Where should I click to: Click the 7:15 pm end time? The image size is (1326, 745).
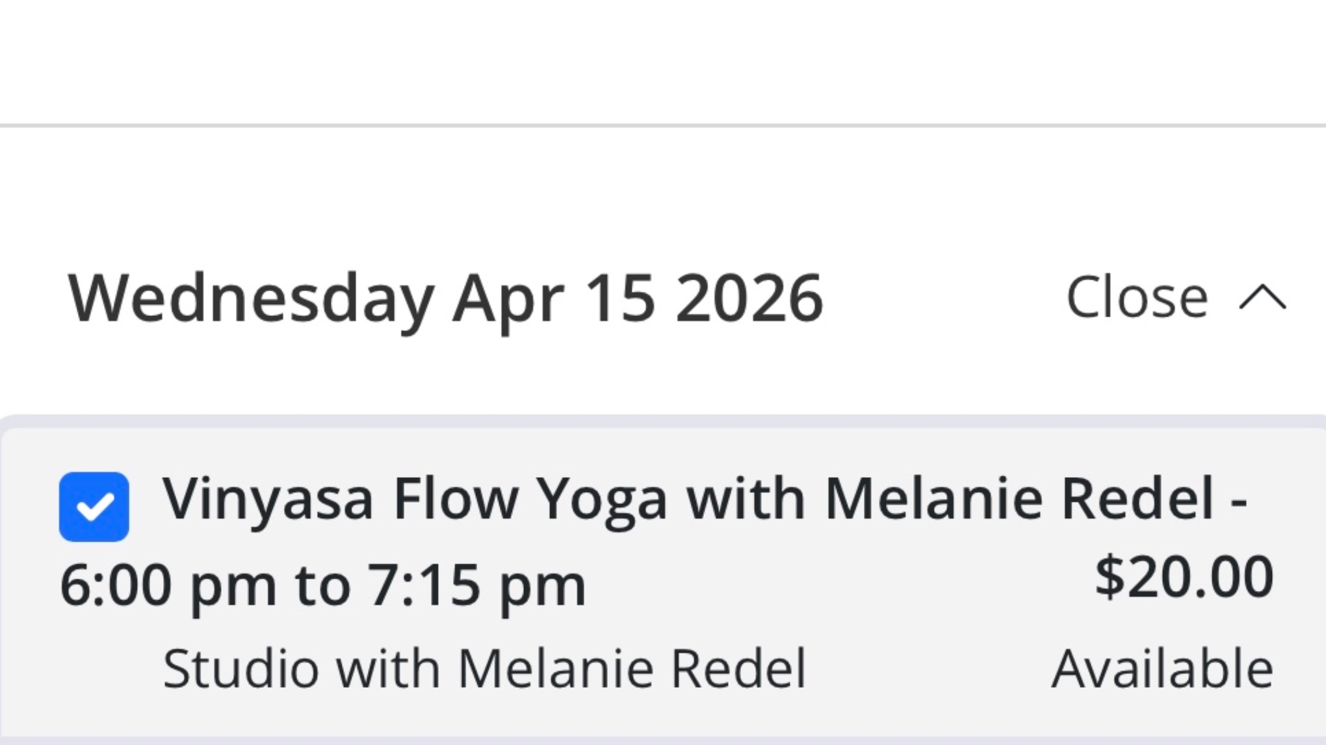(477, 585)
